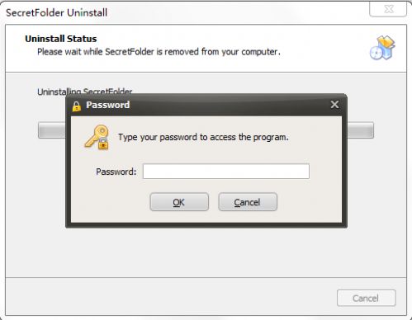Click the 'Uninstall Status' heading
Screen dimensions: 412x320
point(61,39)
